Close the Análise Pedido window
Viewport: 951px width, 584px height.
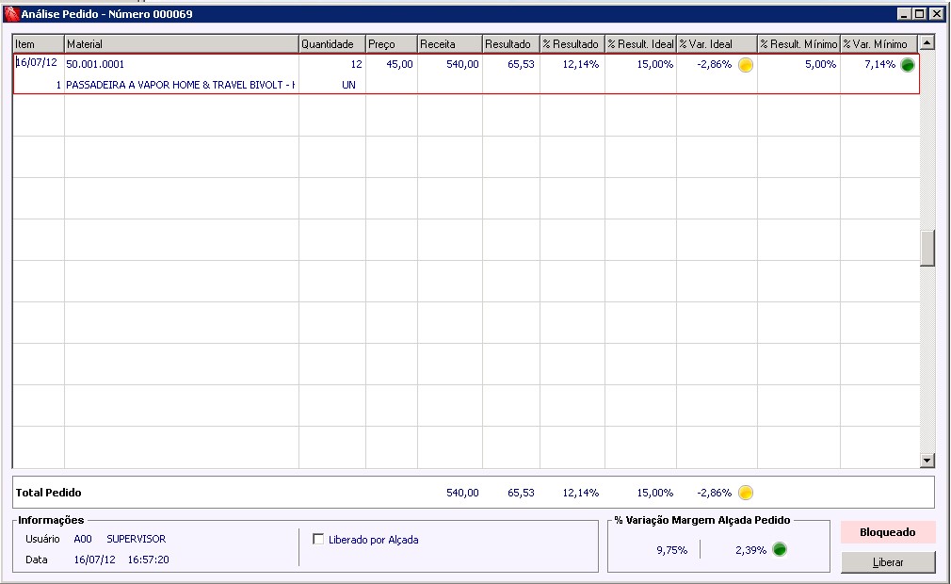coord(937,14)
